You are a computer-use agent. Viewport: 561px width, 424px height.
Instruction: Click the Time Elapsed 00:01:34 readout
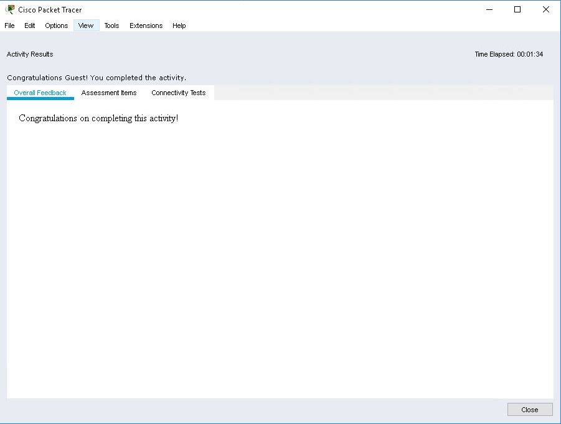(x=509, y=54)
